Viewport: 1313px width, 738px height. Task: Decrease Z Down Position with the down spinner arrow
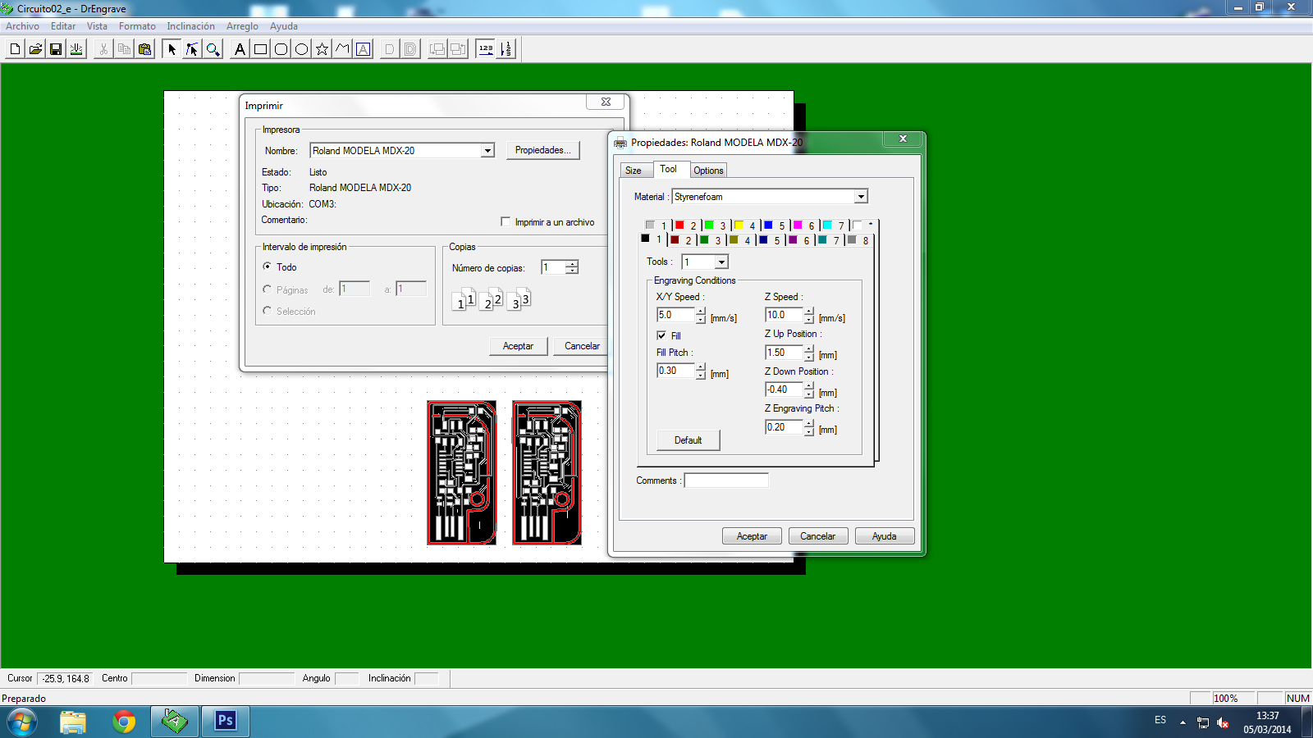pos(809,394)
